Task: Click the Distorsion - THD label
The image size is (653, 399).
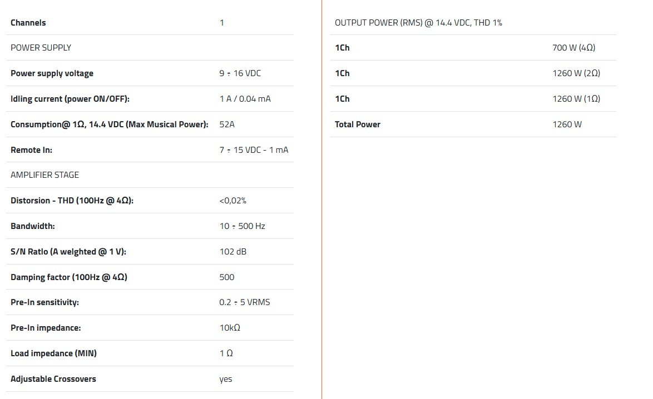Action: [x=72, y=201]
